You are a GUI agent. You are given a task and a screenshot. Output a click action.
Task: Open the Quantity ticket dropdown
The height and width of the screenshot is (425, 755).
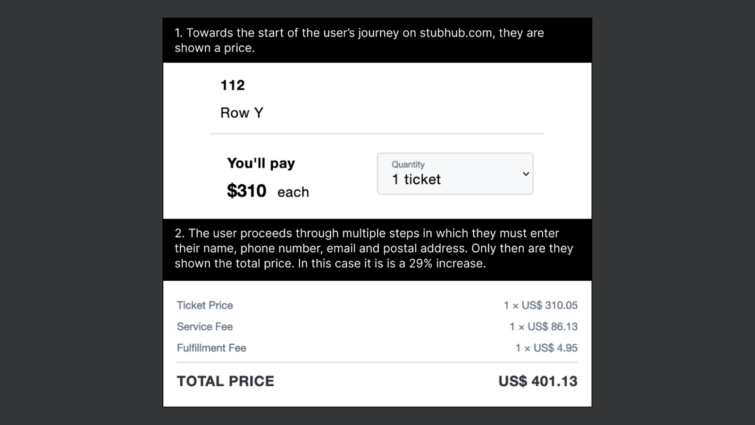455,173
